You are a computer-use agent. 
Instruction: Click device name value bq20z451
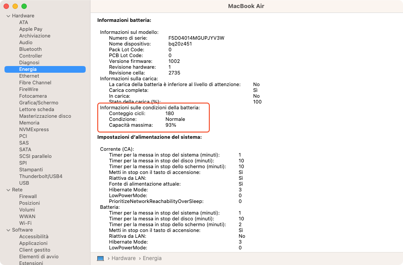(180, 44)
